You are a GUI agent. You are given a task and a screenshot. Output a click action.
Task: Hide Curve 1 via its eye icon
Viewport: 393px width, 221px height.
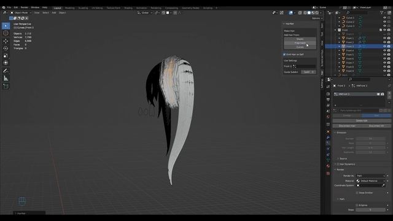[385, 18]
